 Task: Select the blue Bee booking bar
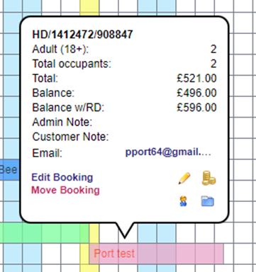[9, 169]
